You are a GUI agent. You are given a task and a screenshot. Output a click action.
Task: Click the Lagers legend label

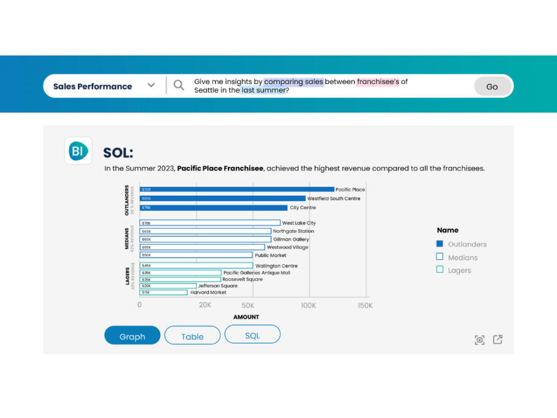point(460,270)
